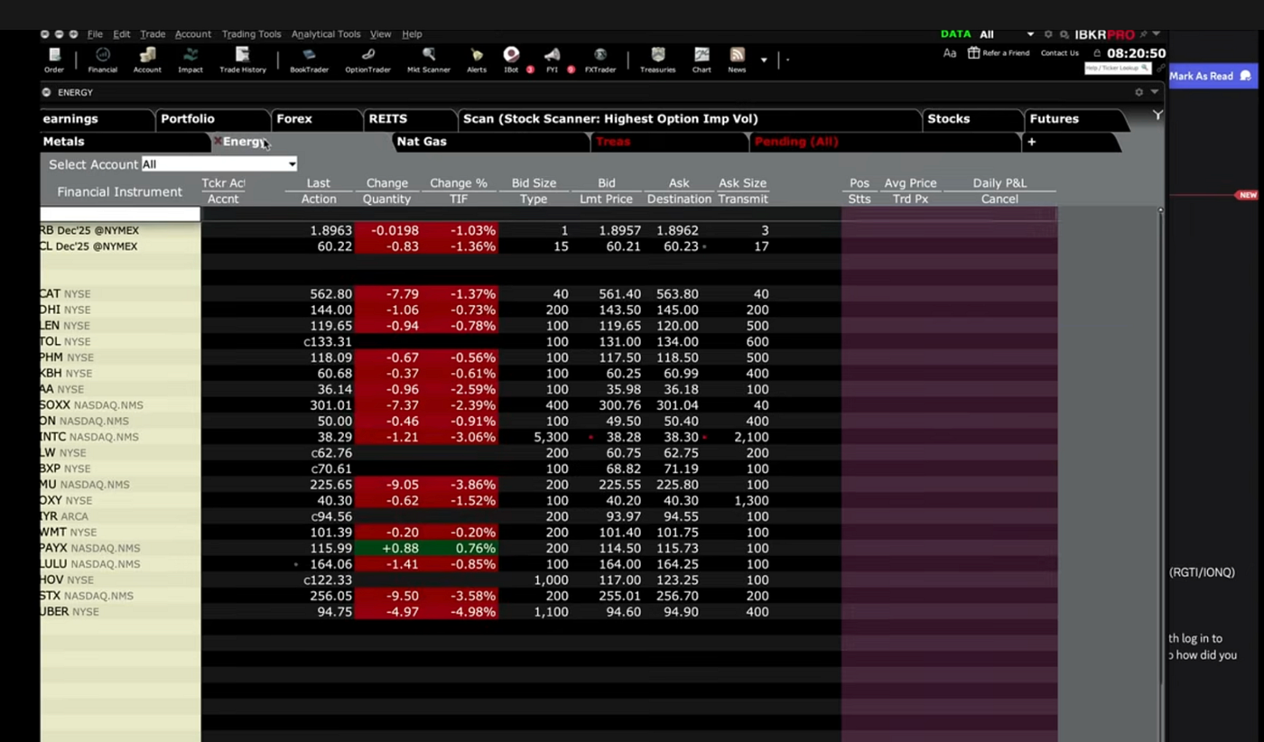Viewport: 1264px width, 742px height.
Task: Sort by the Change % column header
Action: pos(459,183)
